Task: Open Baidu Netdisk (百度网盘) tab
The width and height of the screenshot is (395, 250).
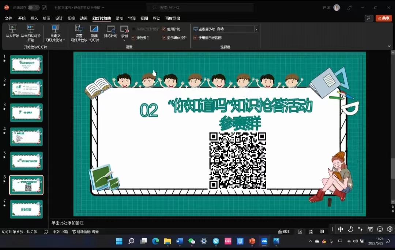Action: click(173, 18)
